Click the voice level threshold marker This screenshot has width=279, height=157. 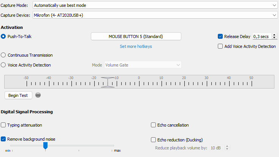108,82
